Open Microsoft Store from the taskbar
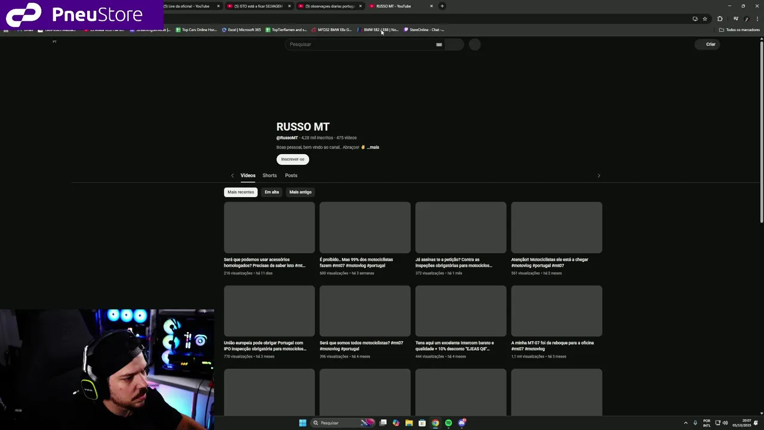The width and height of the screenshot is (764, 430). click(x=422, y=423)
